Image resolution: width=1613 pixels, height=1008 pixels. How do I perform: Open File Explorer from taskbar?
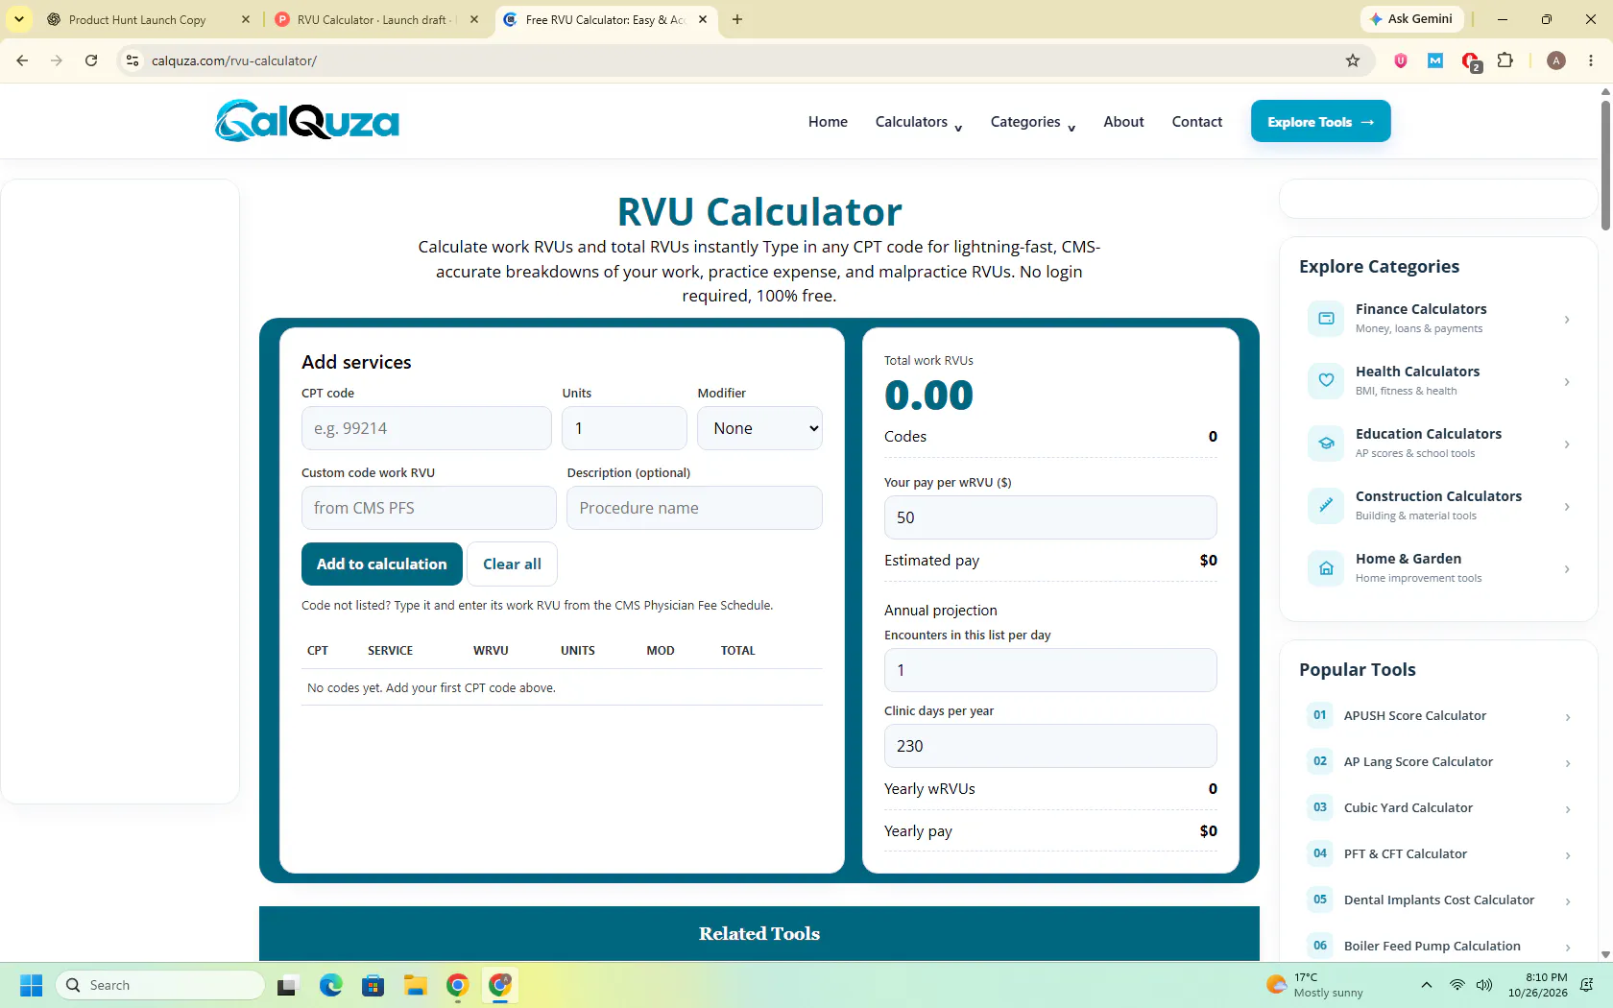[415, 985]
